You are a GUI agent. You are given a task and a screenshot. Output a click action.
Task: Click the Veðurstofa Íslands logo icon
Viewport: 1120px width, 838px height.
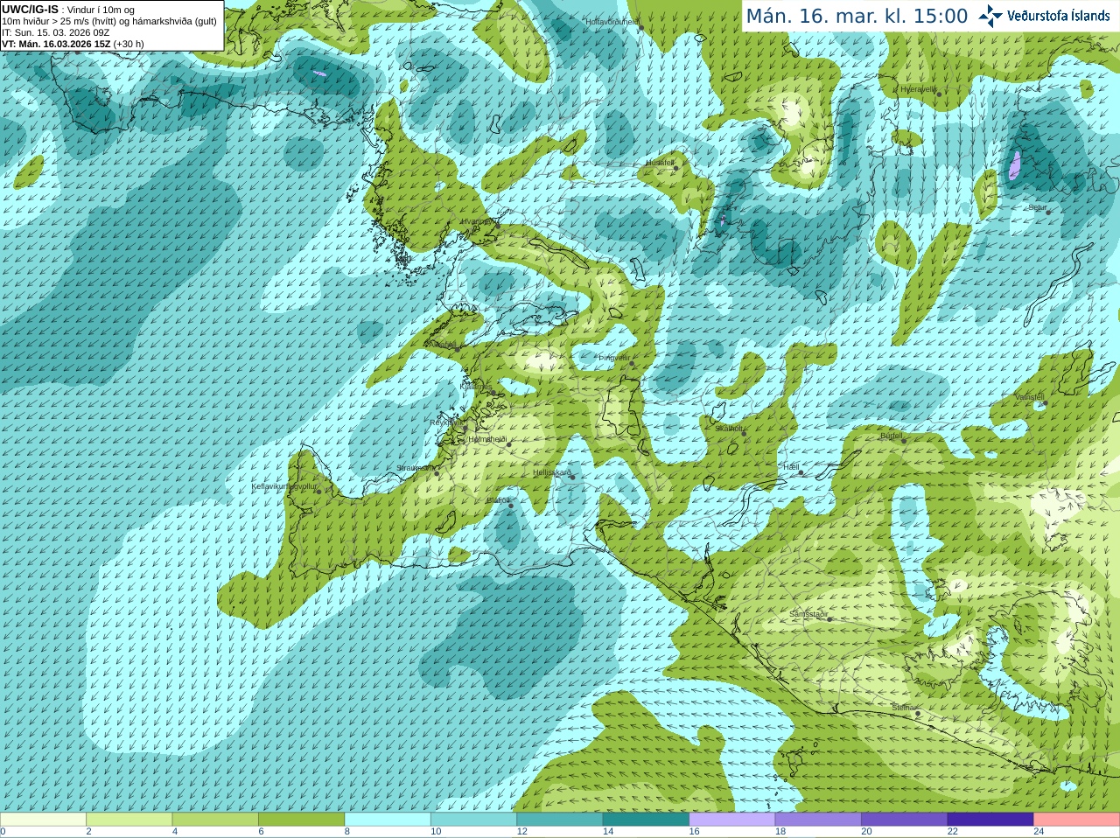point(990,16)
